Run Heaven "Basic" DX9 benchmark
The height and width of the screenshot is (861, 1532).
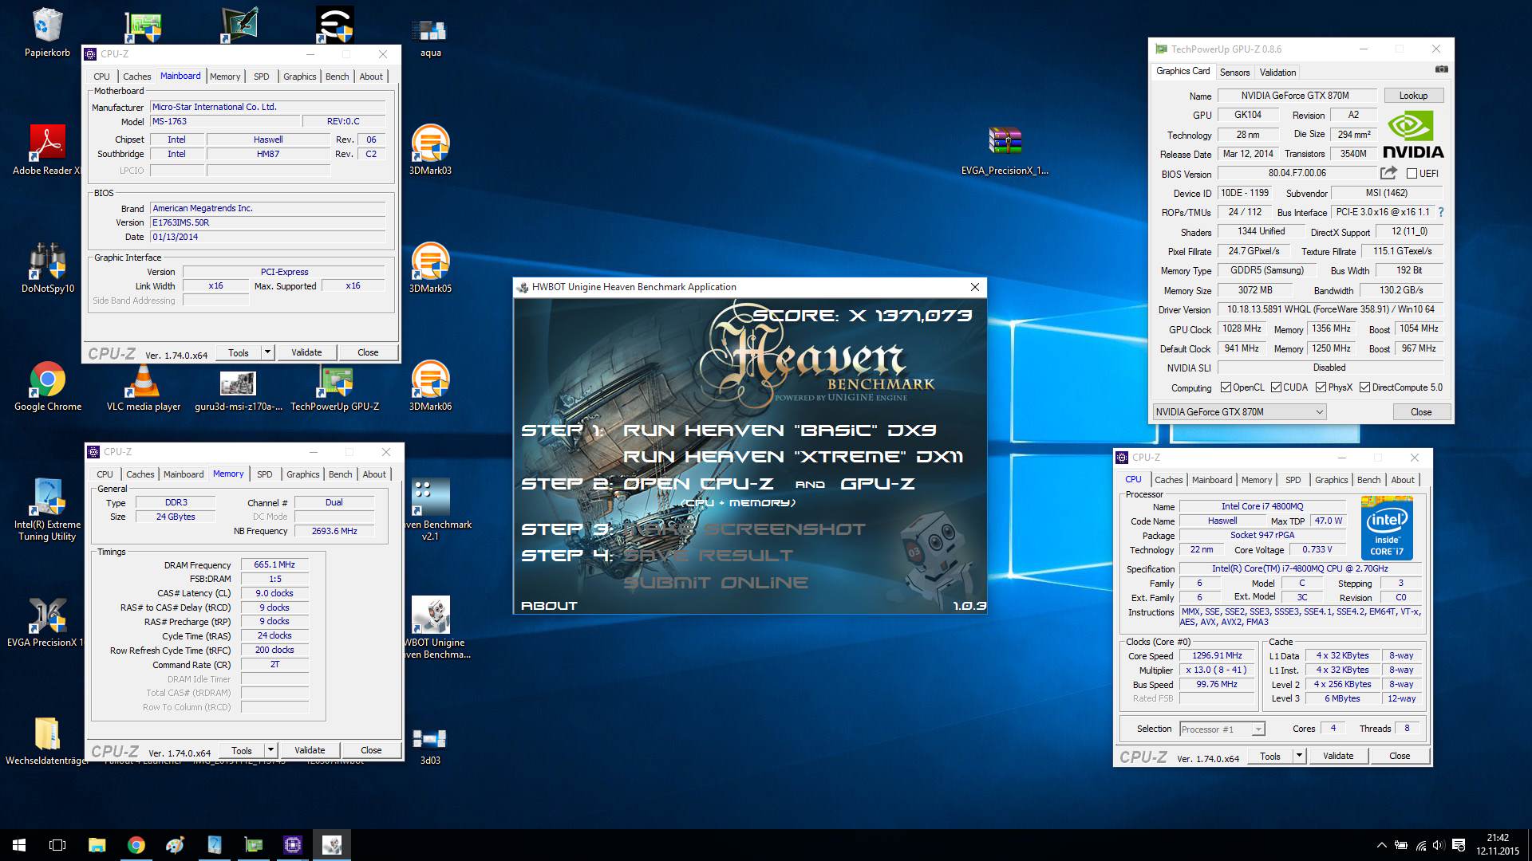(x=780, y=431)
